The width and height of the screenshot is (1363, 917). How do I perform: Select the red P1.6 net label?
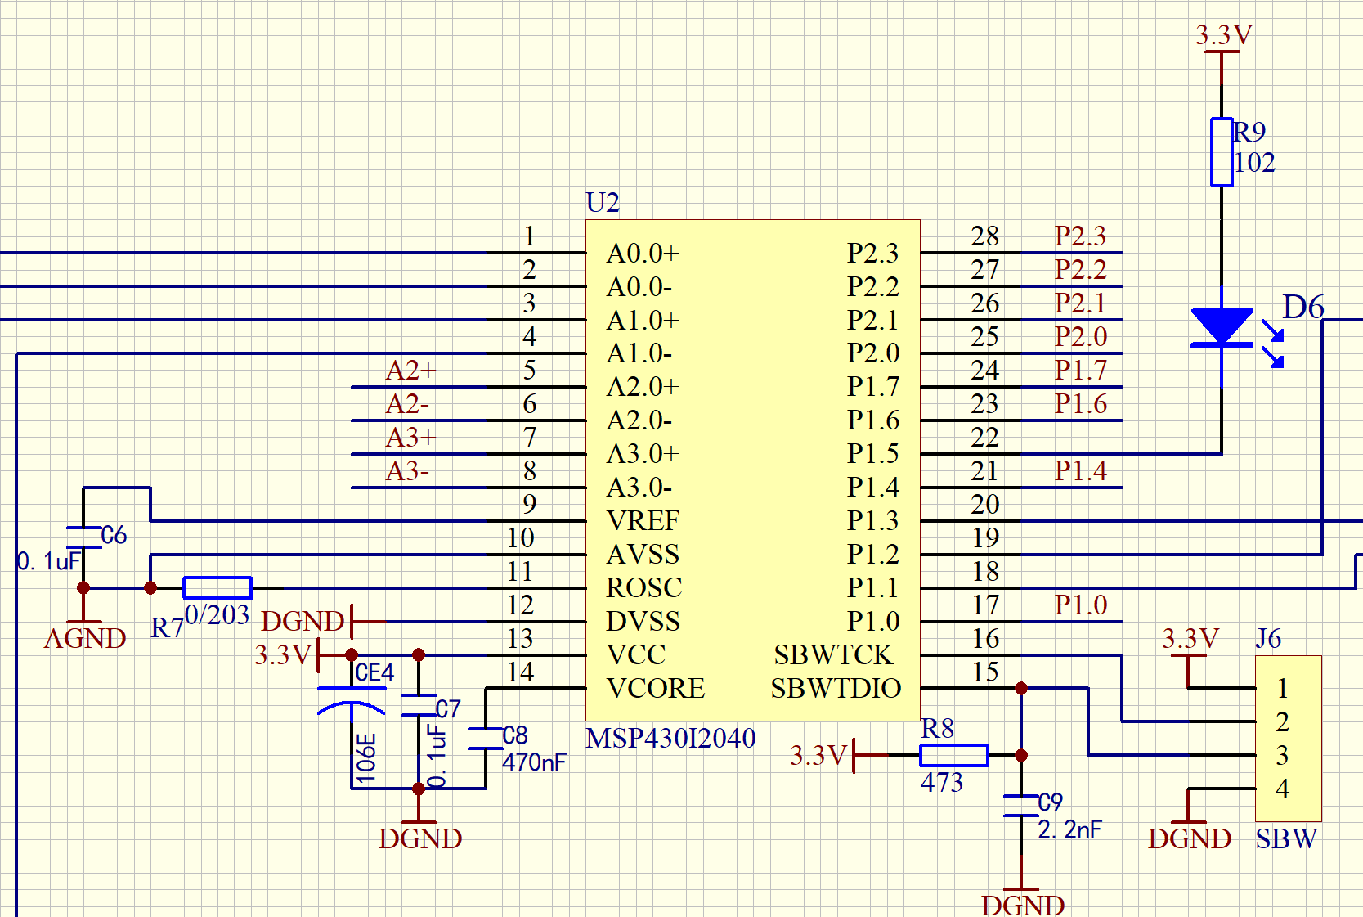[x=1080, y=403]
